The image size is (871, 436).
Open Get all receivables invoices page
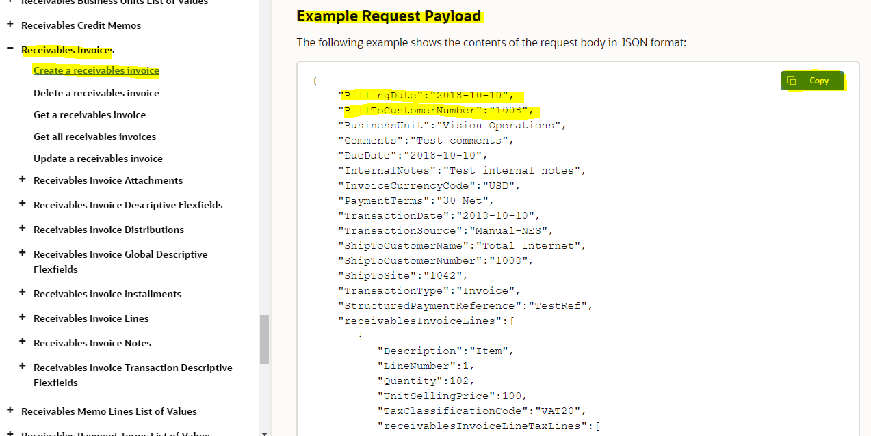93,136
